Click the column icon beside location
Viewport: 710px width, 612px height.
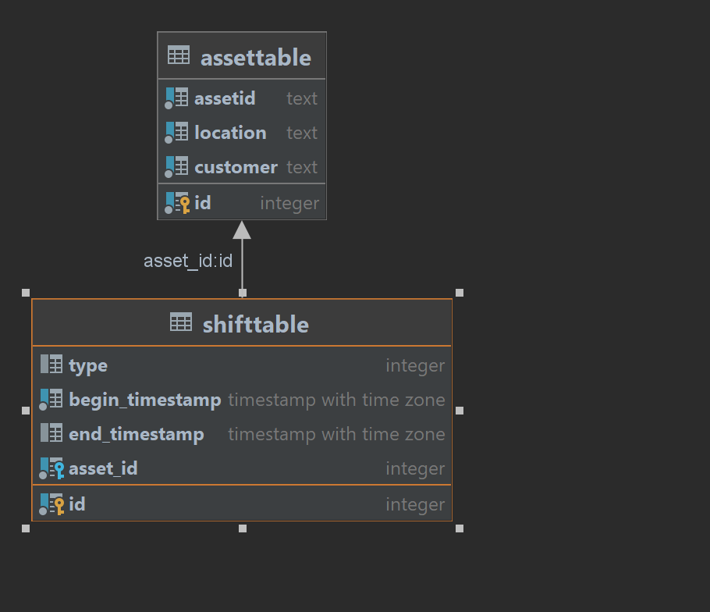click(178, 133)
